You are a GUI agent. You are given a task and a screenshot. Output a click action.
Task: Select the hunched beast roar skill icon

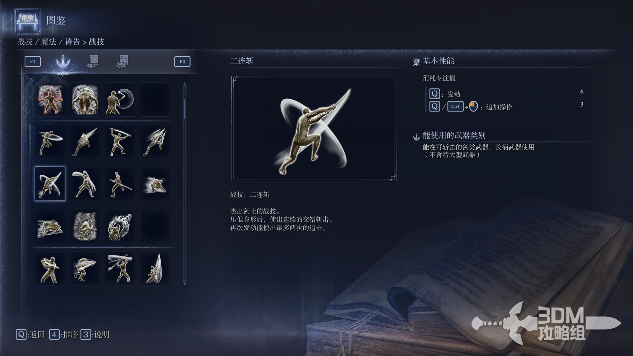85,99
